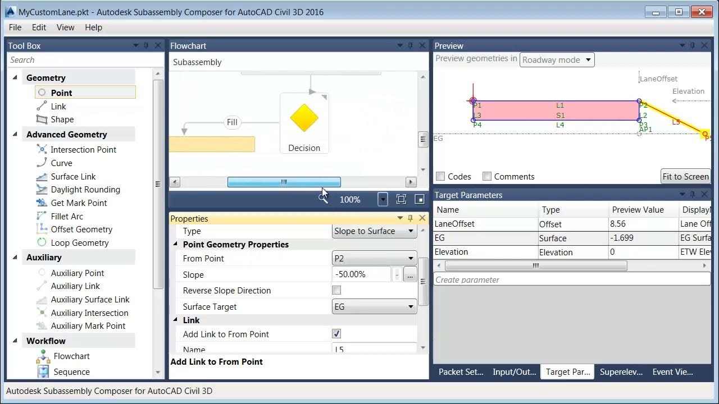Toggle the Codes checkbox in Preview
This screenshot has width=719, height=404.
[440, 176]
